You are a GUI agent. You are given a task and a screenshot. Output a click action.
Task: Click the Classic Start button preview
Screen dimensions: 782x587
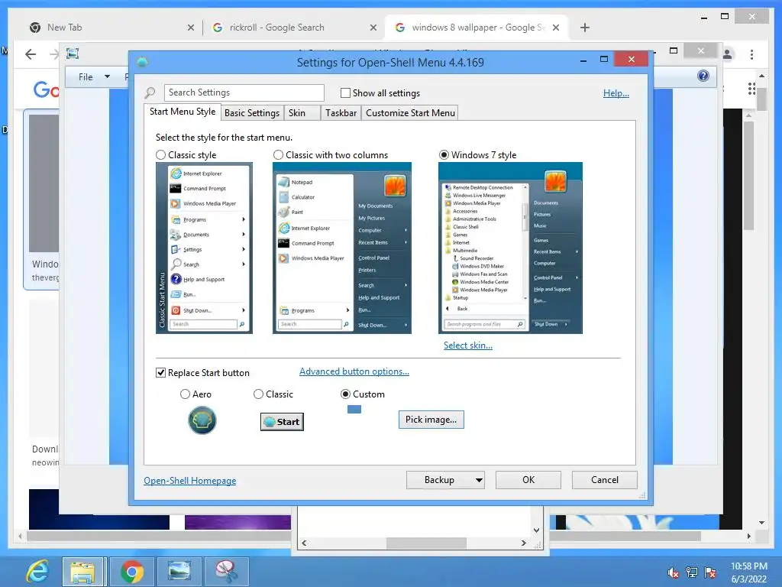coord(283,422)
